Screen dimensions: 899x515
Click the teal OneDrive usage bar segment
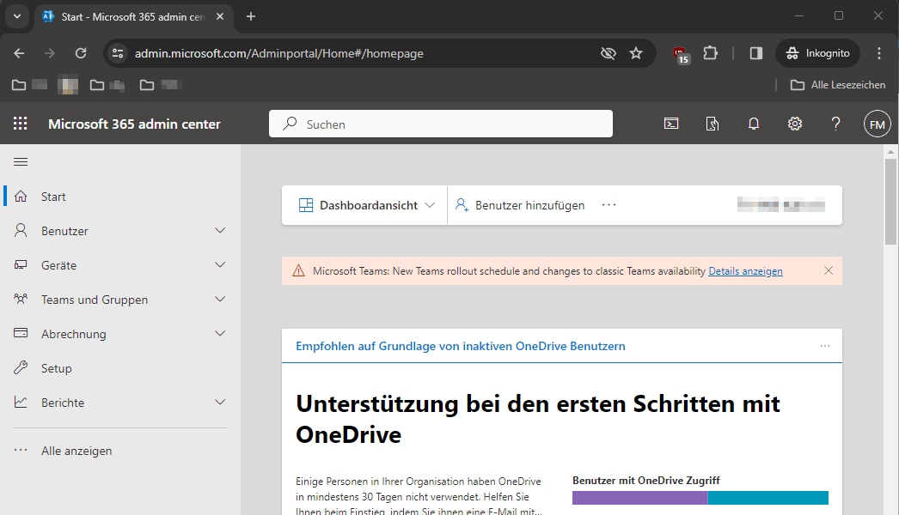768,498
